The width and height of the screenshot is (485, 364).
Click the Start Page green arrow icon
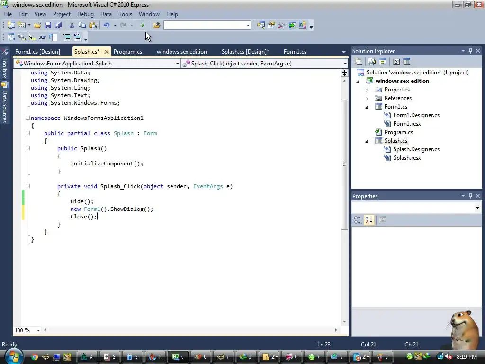[292, 26]
